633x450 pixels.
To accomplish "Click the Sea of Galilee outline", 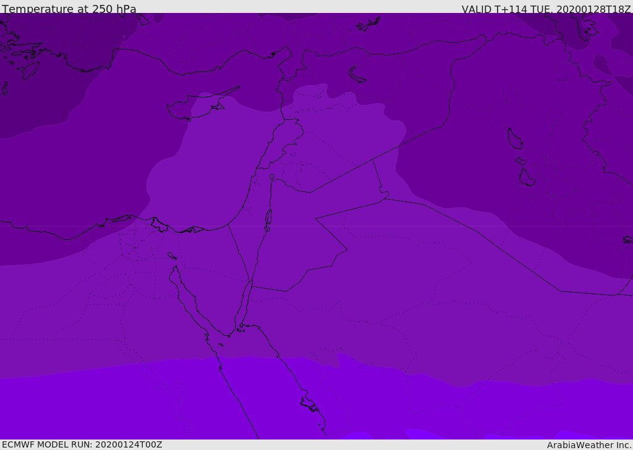I will 272,177.
